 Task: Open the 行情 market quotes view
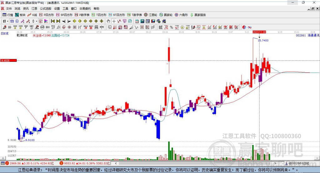[7, 15]
